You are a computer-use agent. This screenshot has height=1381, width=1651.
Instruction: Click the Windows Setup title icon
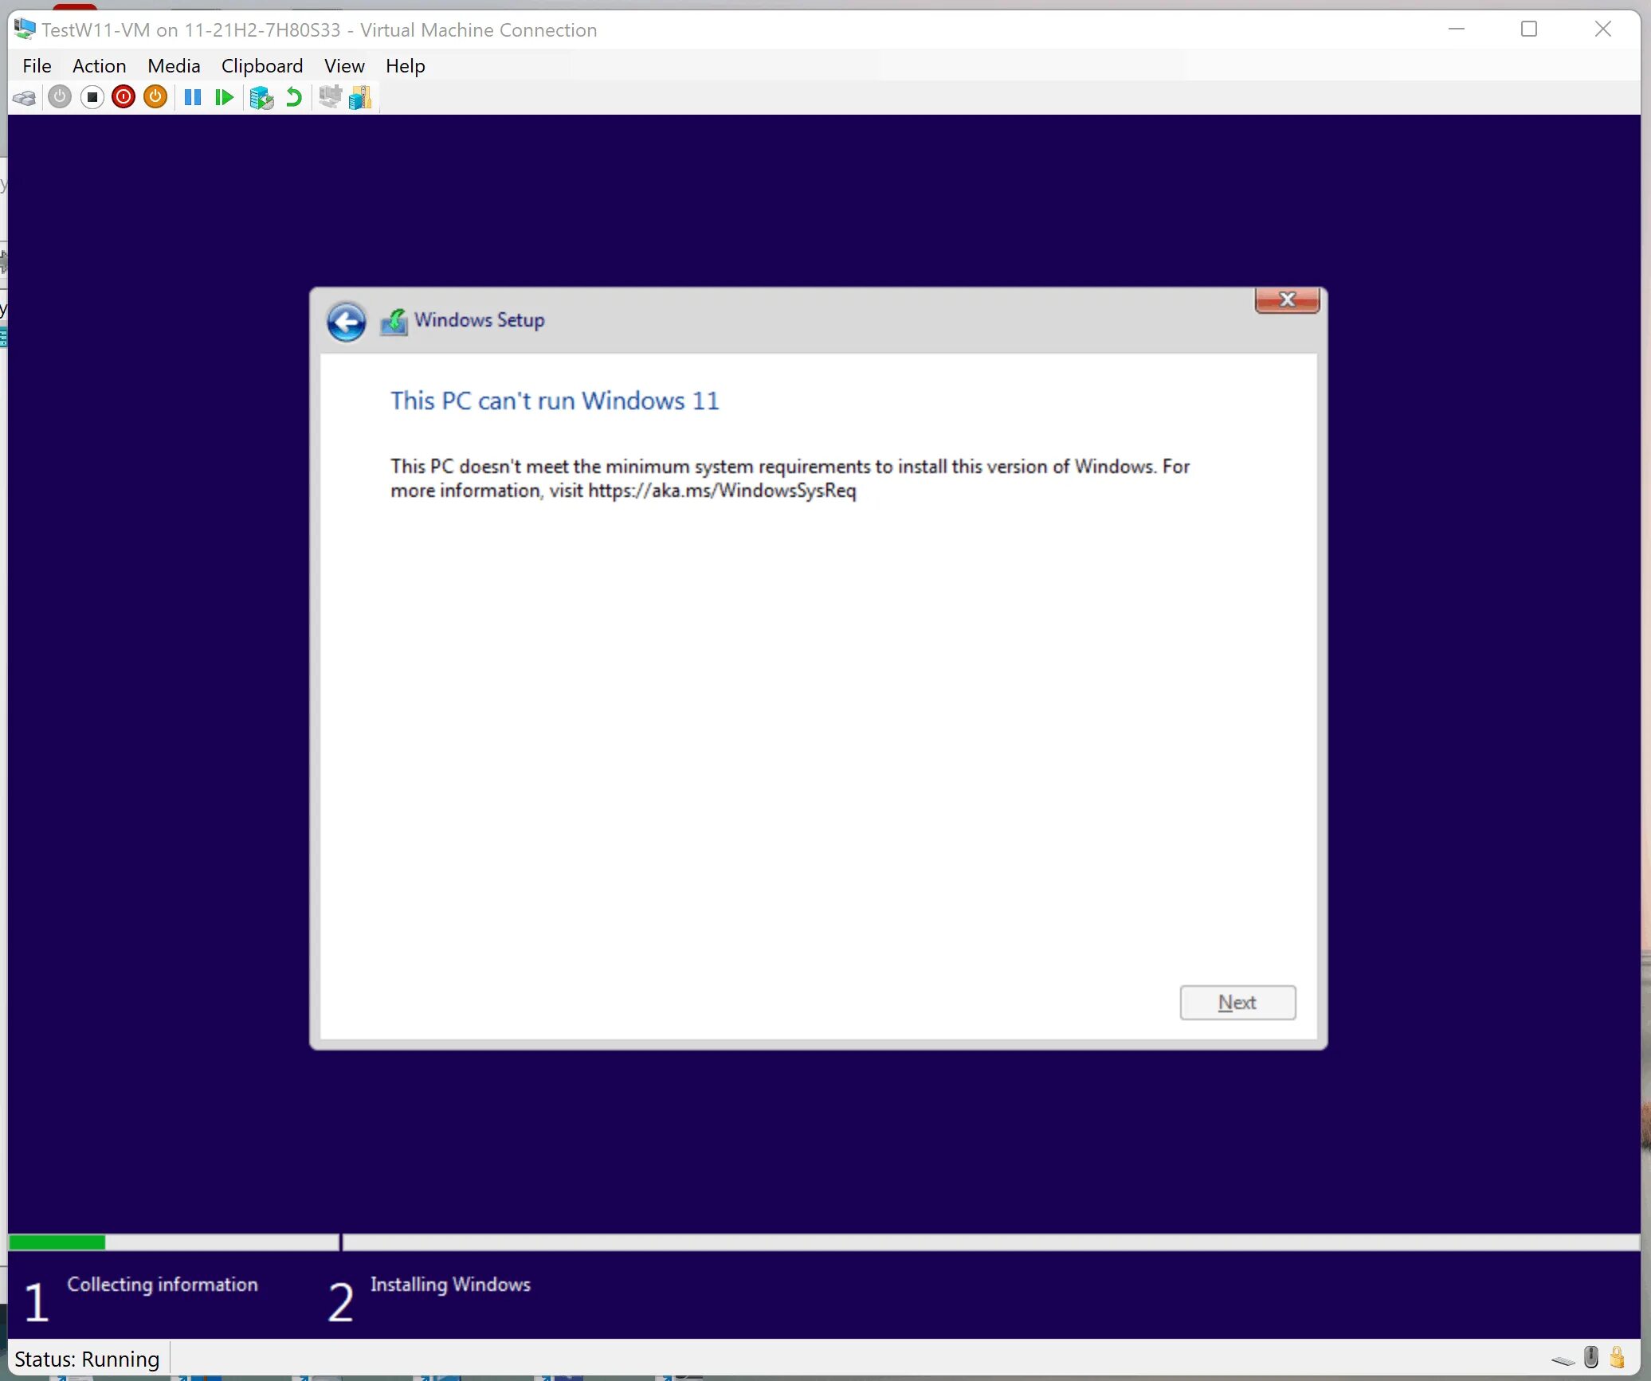[394, 322]
